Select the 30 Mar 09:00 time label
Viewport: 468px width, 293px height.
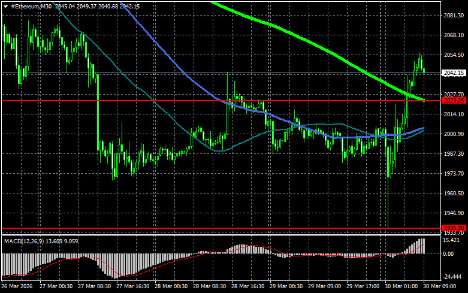(x=440, y=286)
